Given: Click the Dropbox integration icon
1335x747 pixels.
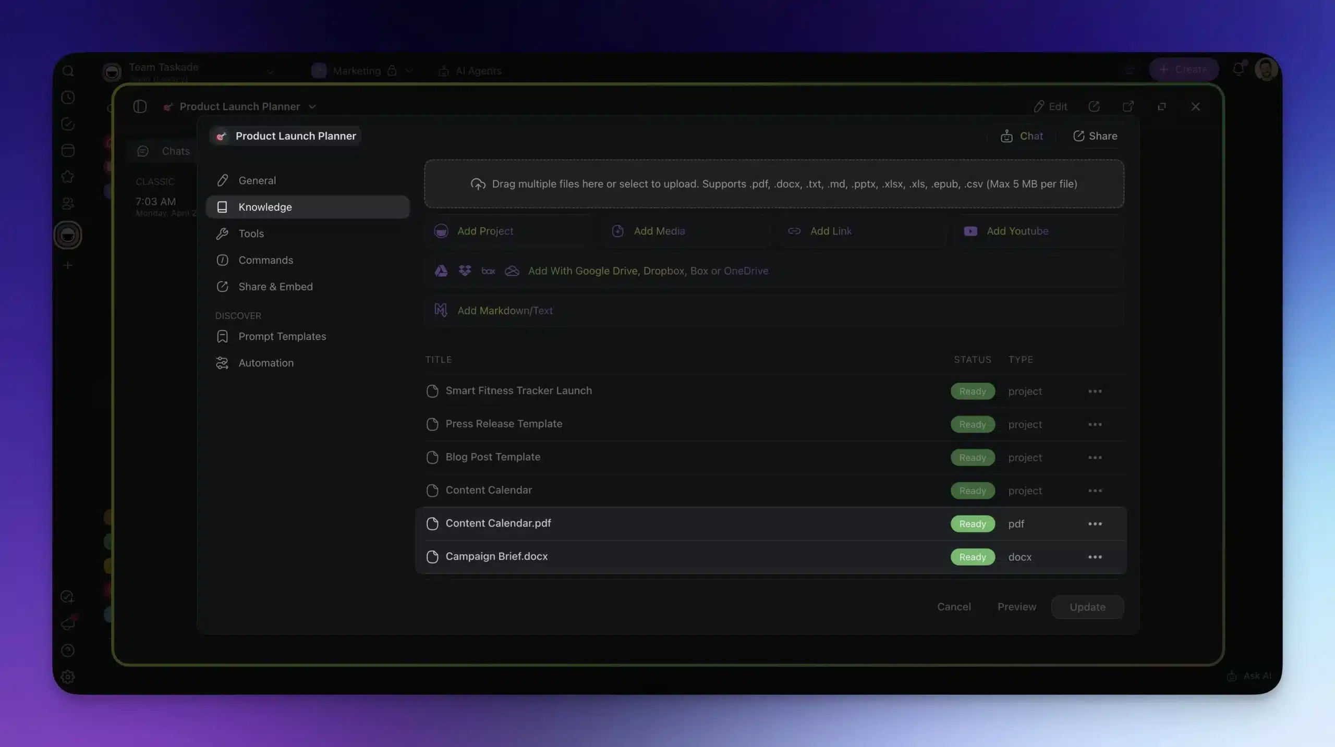Looking at the screenshot, I should 465,271.
